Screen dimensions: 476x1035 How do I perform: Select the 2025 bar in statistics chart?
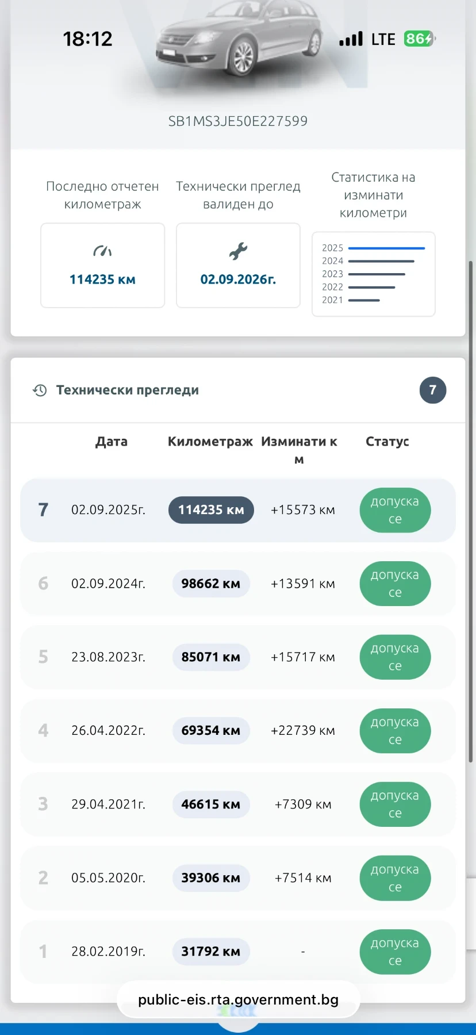pyautogui.click(x=386, y=248)
